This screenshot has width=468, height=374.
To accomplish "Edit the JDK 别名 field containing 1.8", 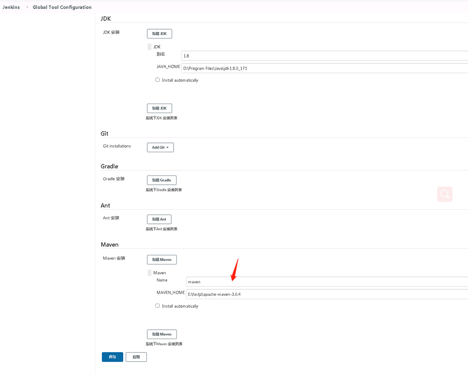I will (x=325, y=56).
